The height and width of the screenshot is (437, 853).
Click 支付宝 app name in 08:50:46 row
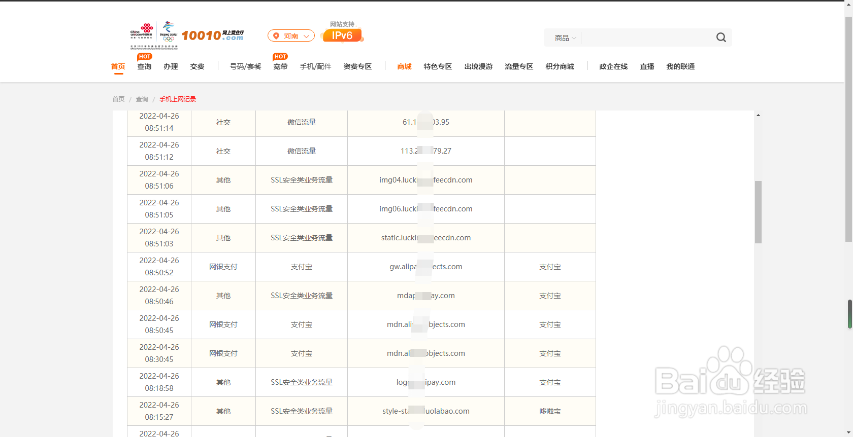(550, 296)
